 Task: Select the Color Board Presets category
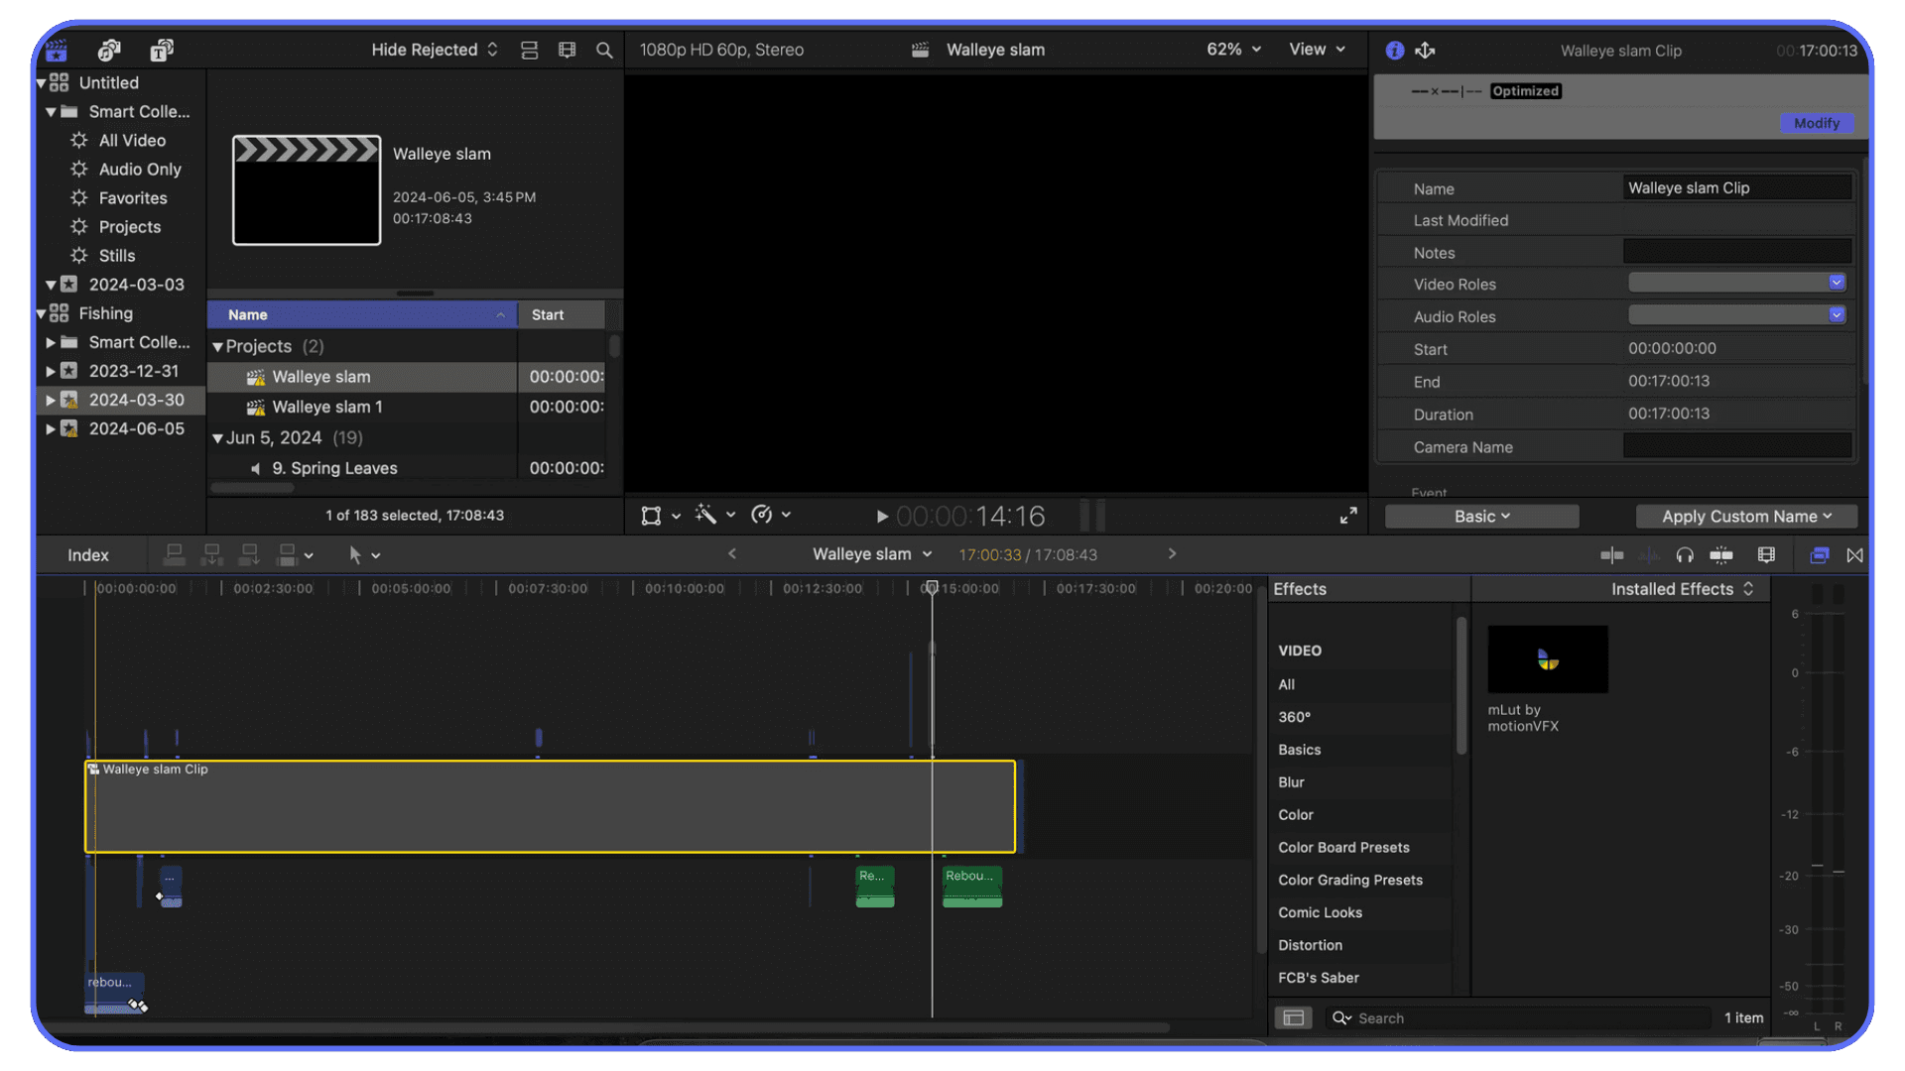[x=1343, y=847]
